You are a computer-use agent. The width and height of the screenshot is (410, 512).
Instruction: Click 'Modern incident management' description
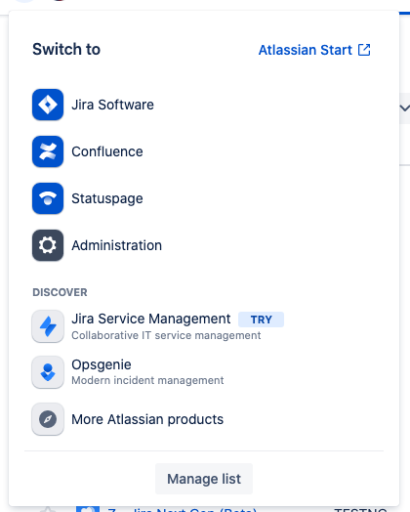pos(147,380)
